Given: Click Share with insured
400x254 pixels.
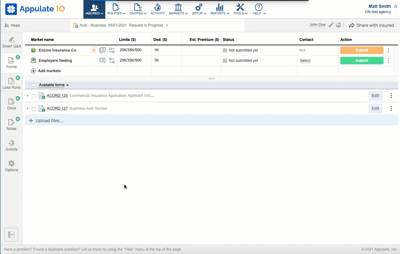Looking at the screenshot, I should 372,25.
